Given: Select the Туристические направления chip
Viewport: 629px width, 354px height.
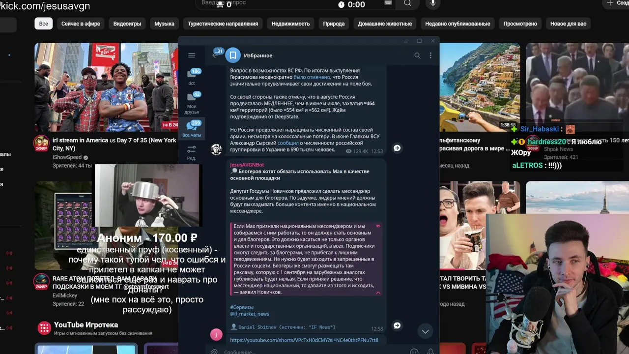Looking at the screenshot, I should tap(223, 24).
